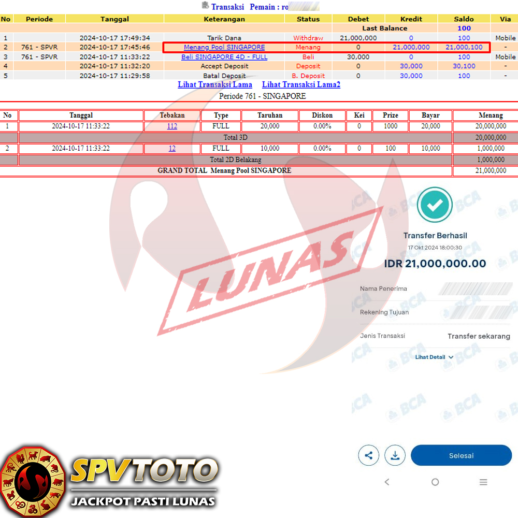Open Beli SINGAPORE 4D - FULL link
The width and height of the screenshot is (518, 518).
click(x=224, y=57)
